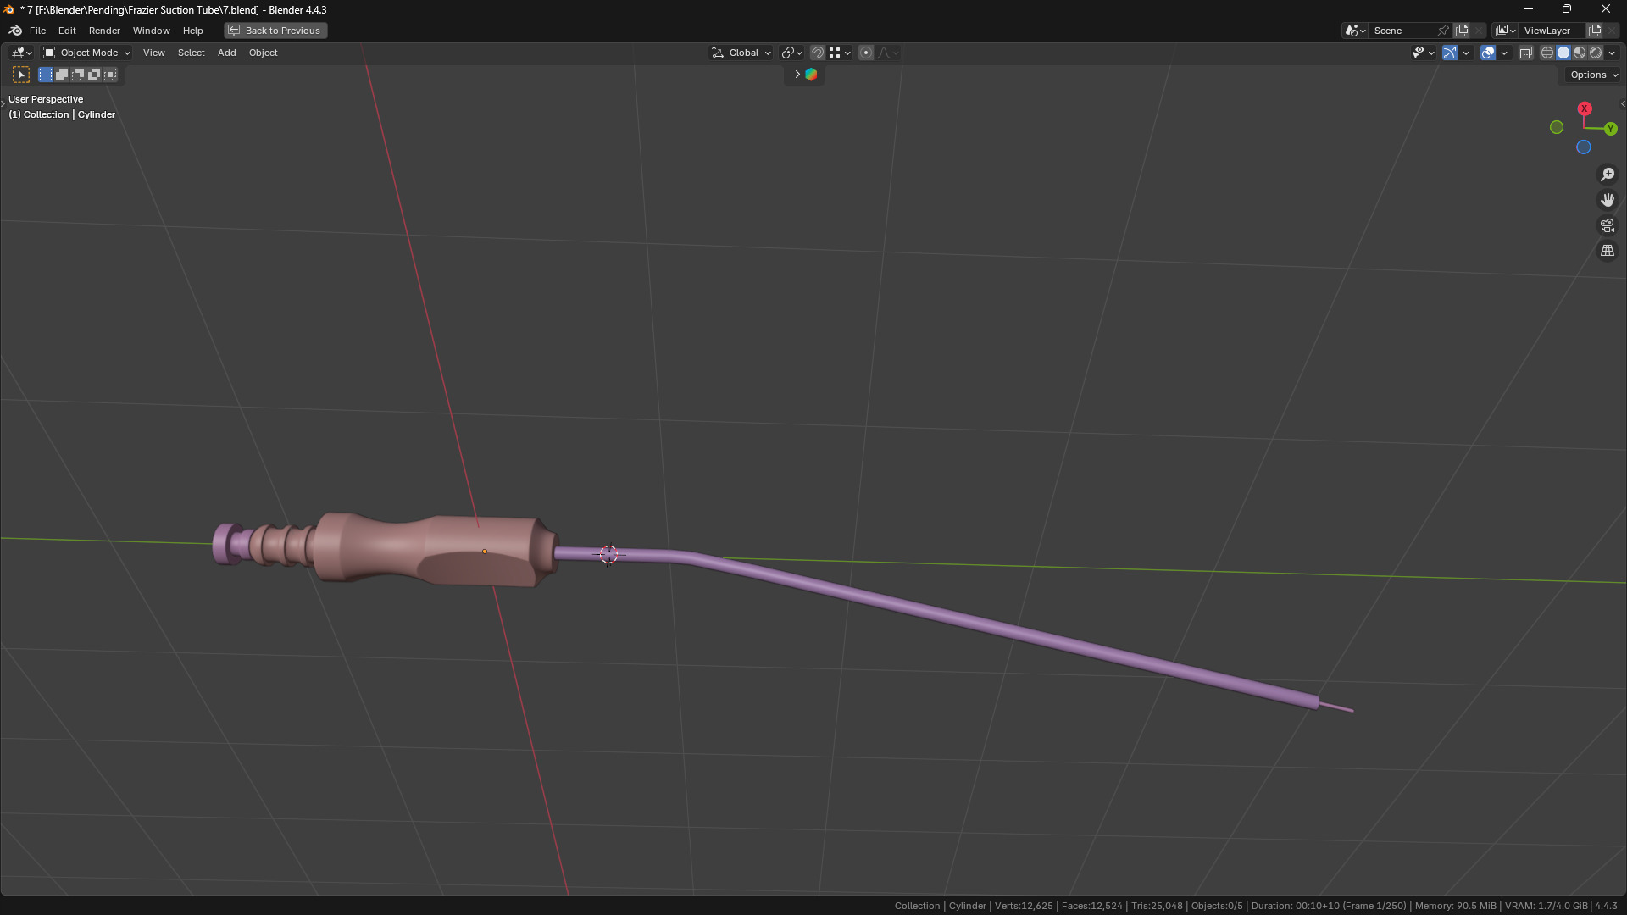This screenshot has height=915, width=1627.
Task: Open the overlays options dropdown arrow
Action: [x=1504, y=53]
